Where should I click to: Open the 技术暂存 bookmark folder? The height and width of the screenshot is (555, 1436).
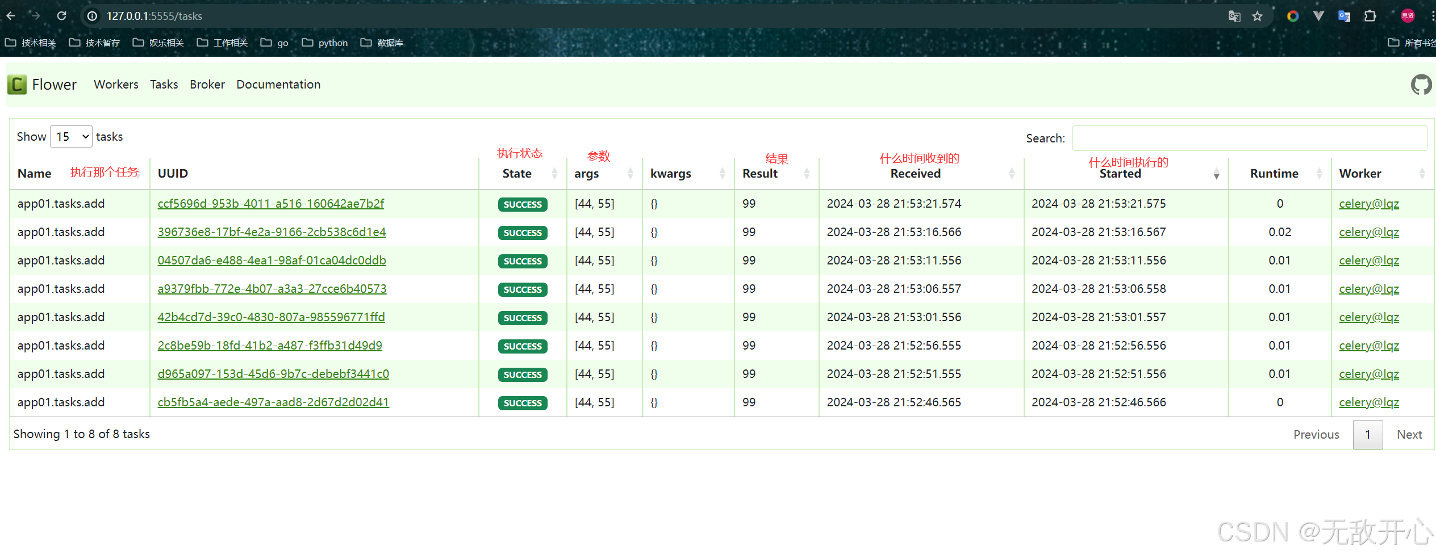pyautogui.click(x=94, y=43)
